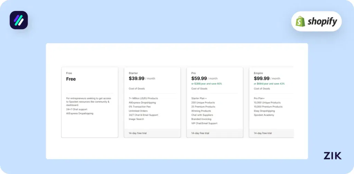This screenshot has height=174, width=354.
Task: Click the bold "Free" price heading
Action: click(x=71, y=79)
